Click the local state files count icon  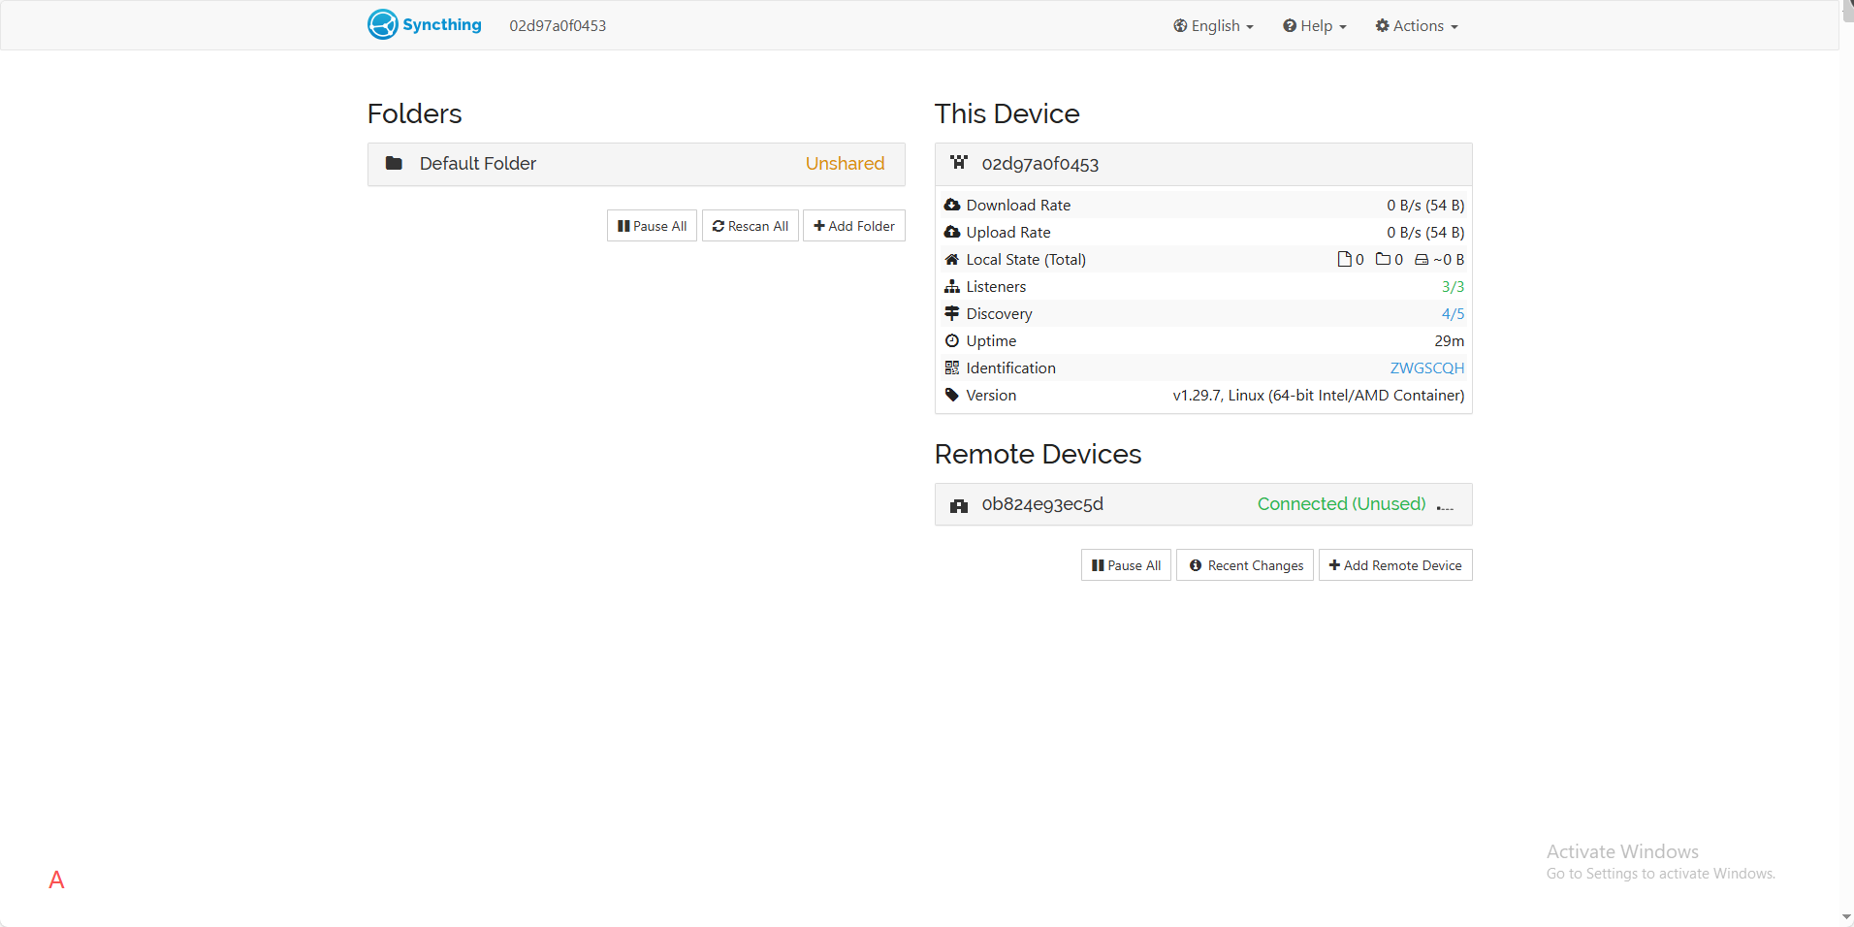point(1344,259)
